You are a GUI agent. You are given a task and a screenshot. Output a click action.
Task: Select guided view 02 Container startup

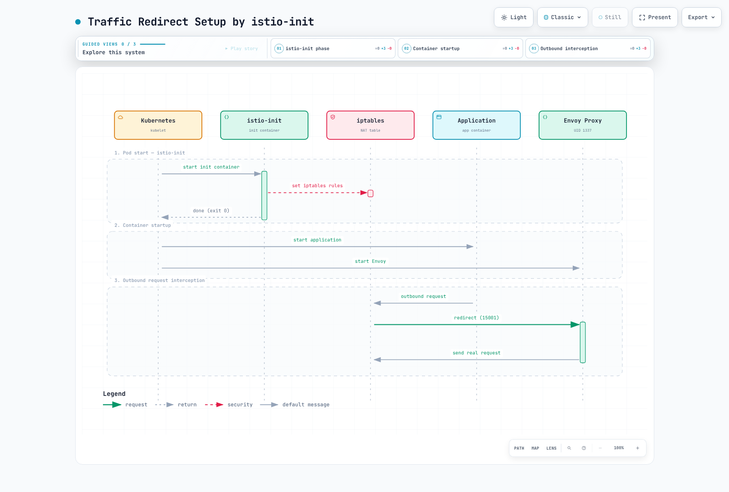coord(460,48)
